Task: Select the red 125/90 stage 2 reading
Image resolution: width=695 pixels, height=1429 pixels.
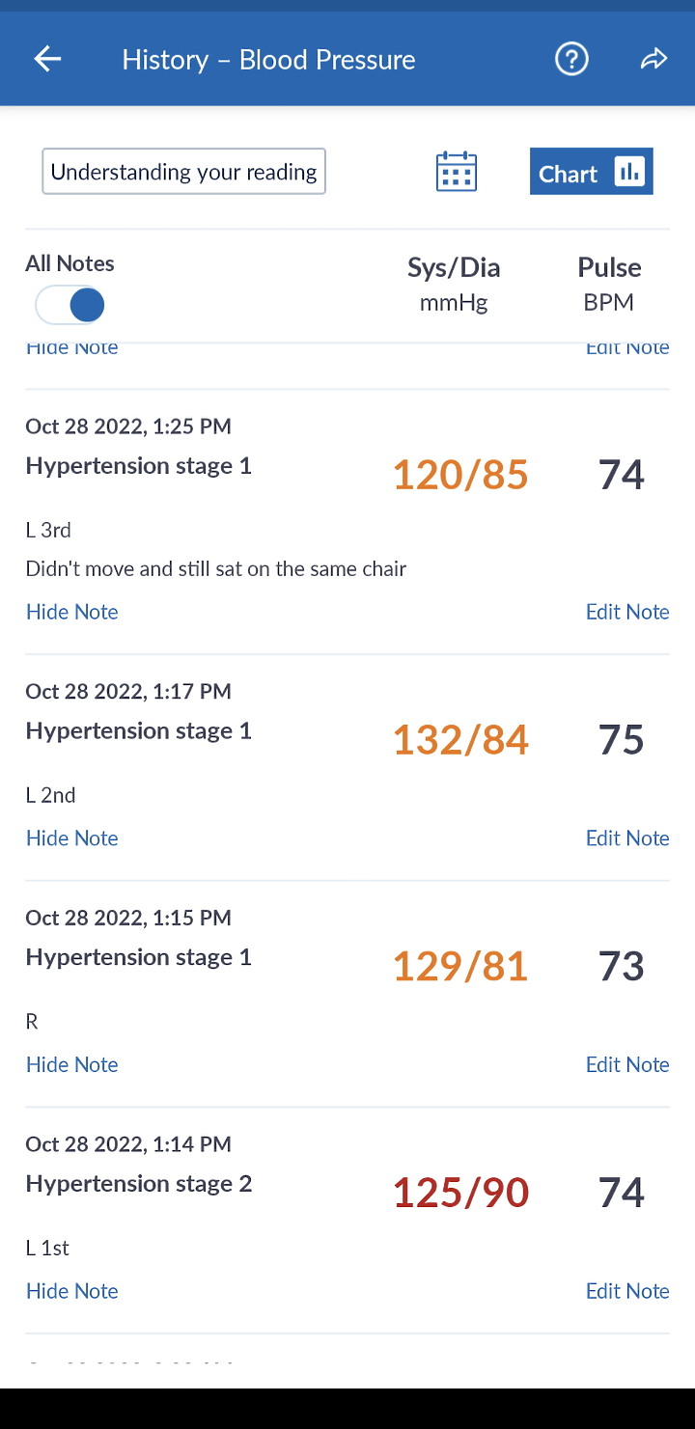Action: click(460, 1194)
